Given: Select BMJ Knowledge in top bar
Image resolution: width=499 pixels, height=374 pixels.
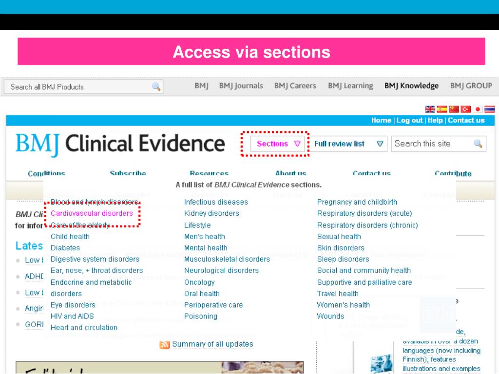Looking at the screenshot, I should pyautogui.click(x=411, y=86).
